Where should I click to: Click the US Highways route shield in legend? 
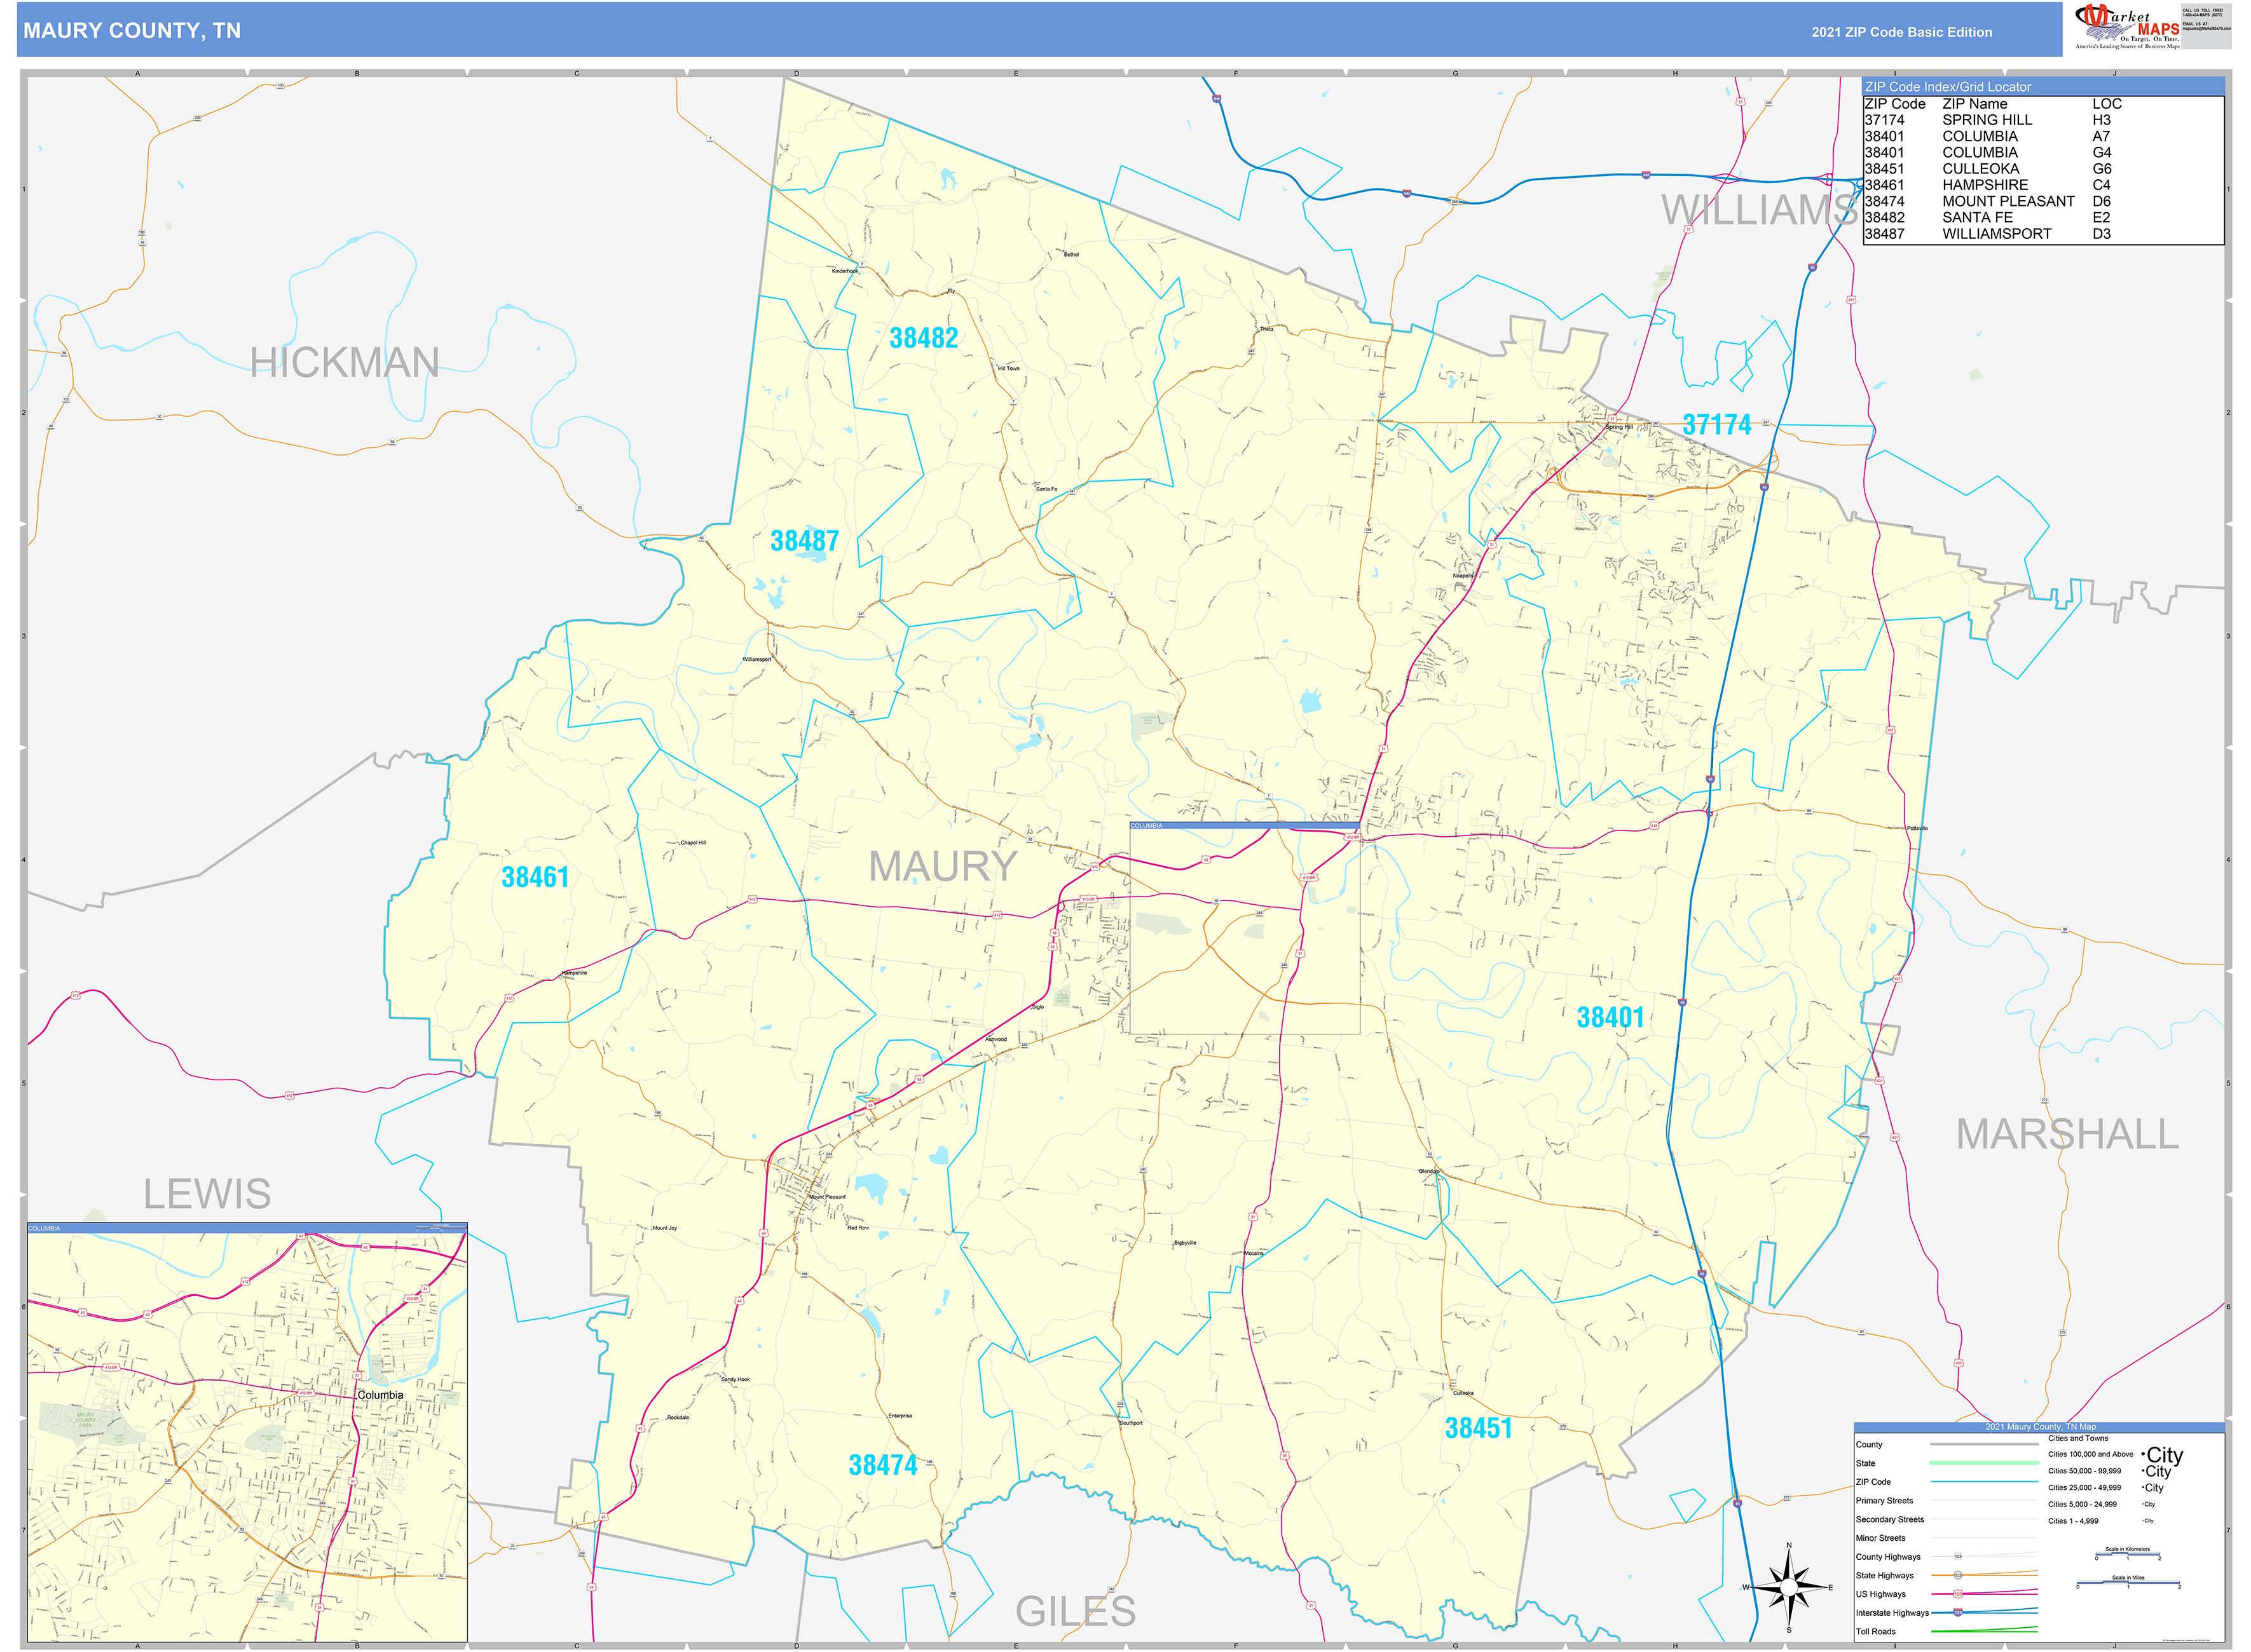1959,1594
